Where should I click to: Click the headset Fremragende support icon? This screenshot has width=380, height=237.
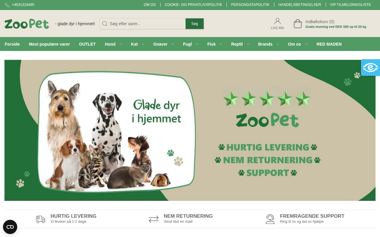tap(270, 219)
